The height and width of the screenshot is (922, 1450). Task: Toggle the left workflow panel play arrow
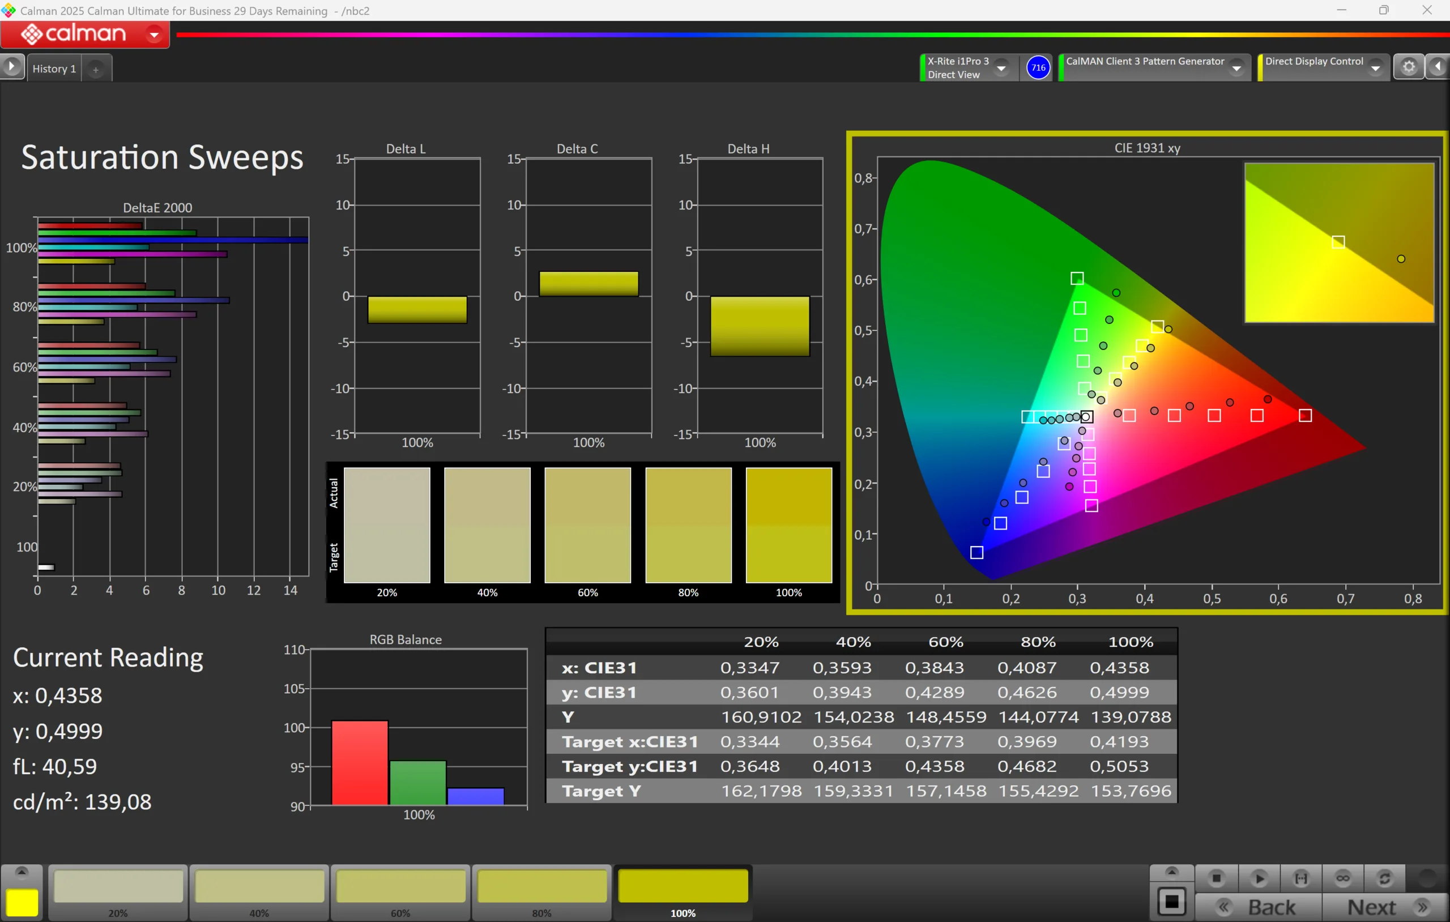tap(11, 67)
